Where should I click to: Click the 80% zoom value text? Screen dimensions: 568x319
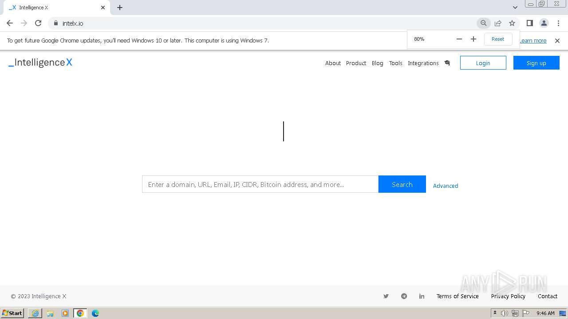tap(419, 39)
